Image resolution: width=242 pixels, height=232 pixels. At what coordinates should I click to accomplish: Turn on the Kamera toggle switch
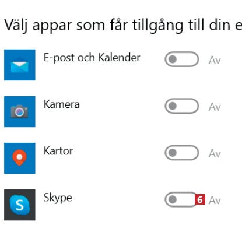coord(182,106)
